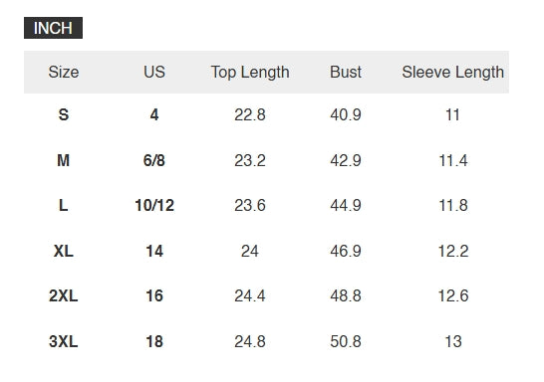
Task: Click the 11.4 sleeve length value
Action: 453,160
